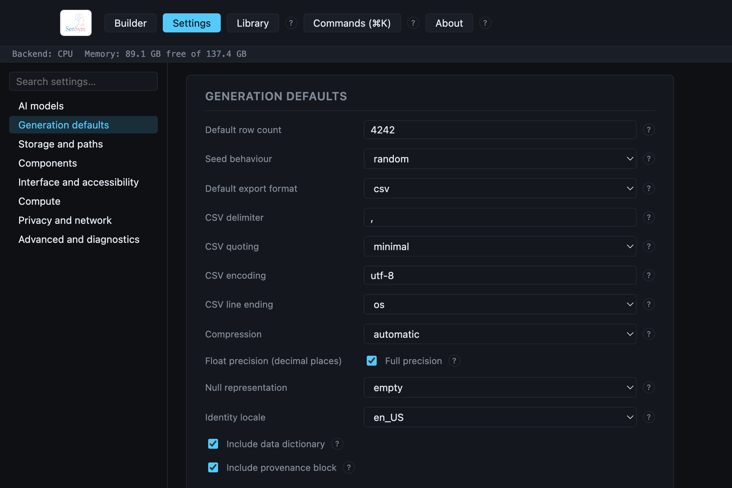Toggle Include provenance block checkbox
Viewport: 732px width, 488px height.
tap(213, 467)
